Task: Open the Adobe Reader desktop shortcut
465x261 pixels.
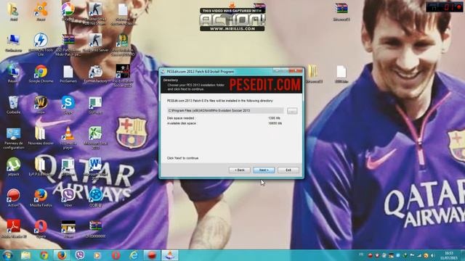Action: click(x=13, y=229)
